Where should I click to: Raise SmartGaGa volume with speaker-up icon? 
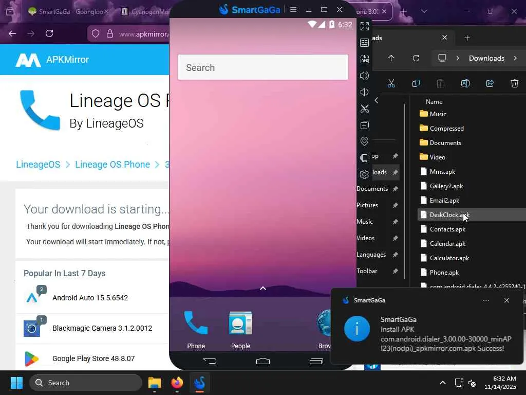coord(364,76)
